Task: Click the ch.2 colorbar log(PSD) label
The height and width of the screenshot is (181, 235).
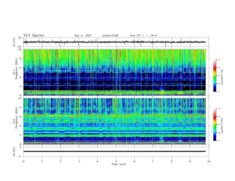Action: click(x=222, y=126)
